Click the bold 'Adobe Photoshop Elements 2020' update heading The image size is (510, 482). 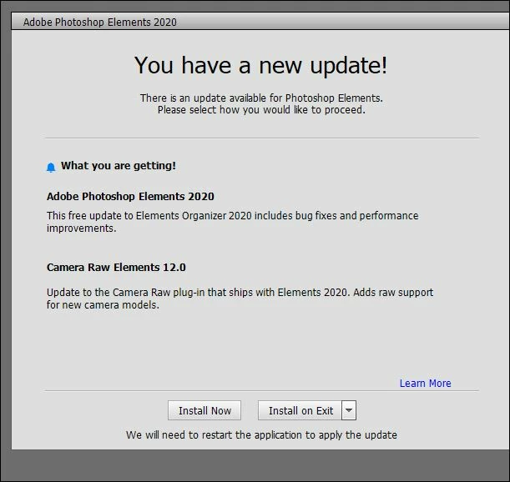(x=130, y=196)
